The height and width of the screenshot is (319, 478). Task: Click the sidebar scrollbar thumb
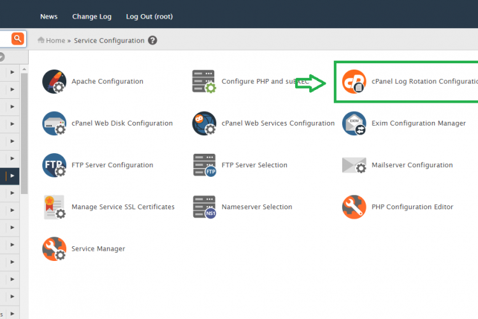[x=24, y=133]
